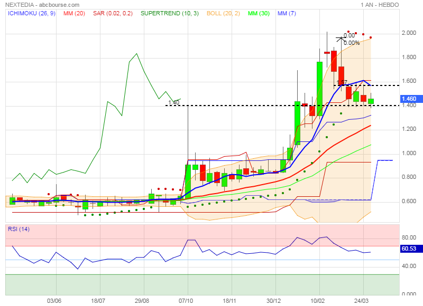This screenshot has height=306, width=423.
Task: Click the 1.40 support level annotation
Action: tap(174, 102)
